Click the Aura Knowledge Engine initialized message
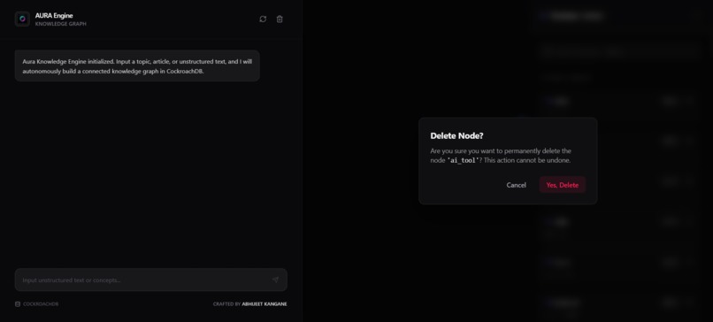 [137, 66]
